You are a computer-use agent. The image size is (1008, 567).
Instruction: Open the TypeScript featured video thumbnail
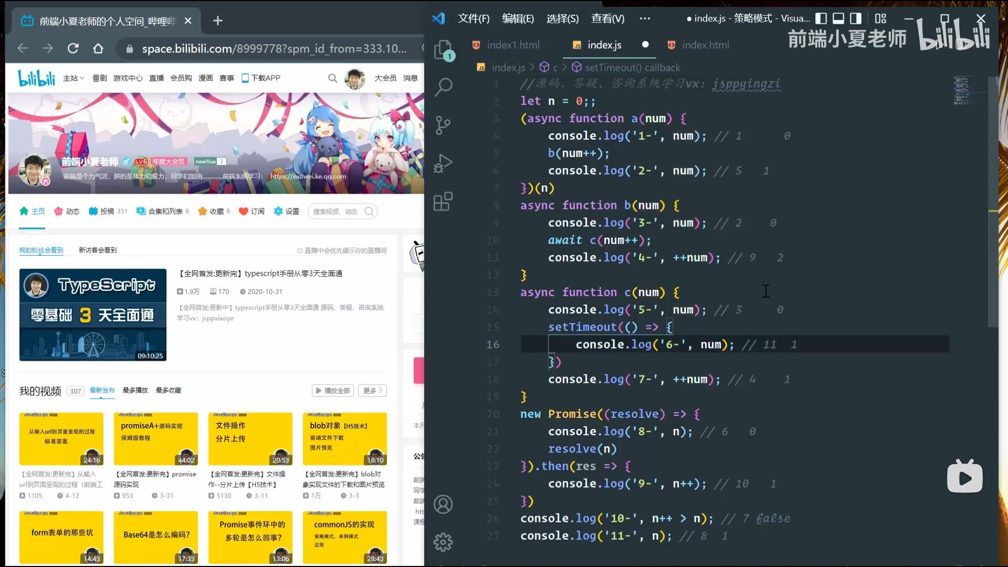(x=93, y=314)
